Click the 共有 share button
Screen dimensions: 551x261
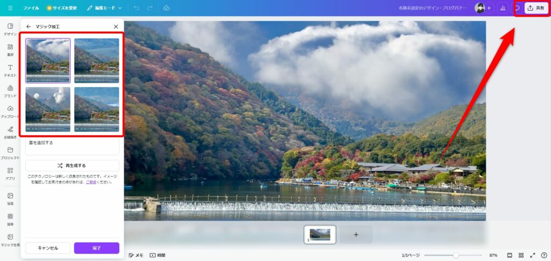tap(536, 8)
